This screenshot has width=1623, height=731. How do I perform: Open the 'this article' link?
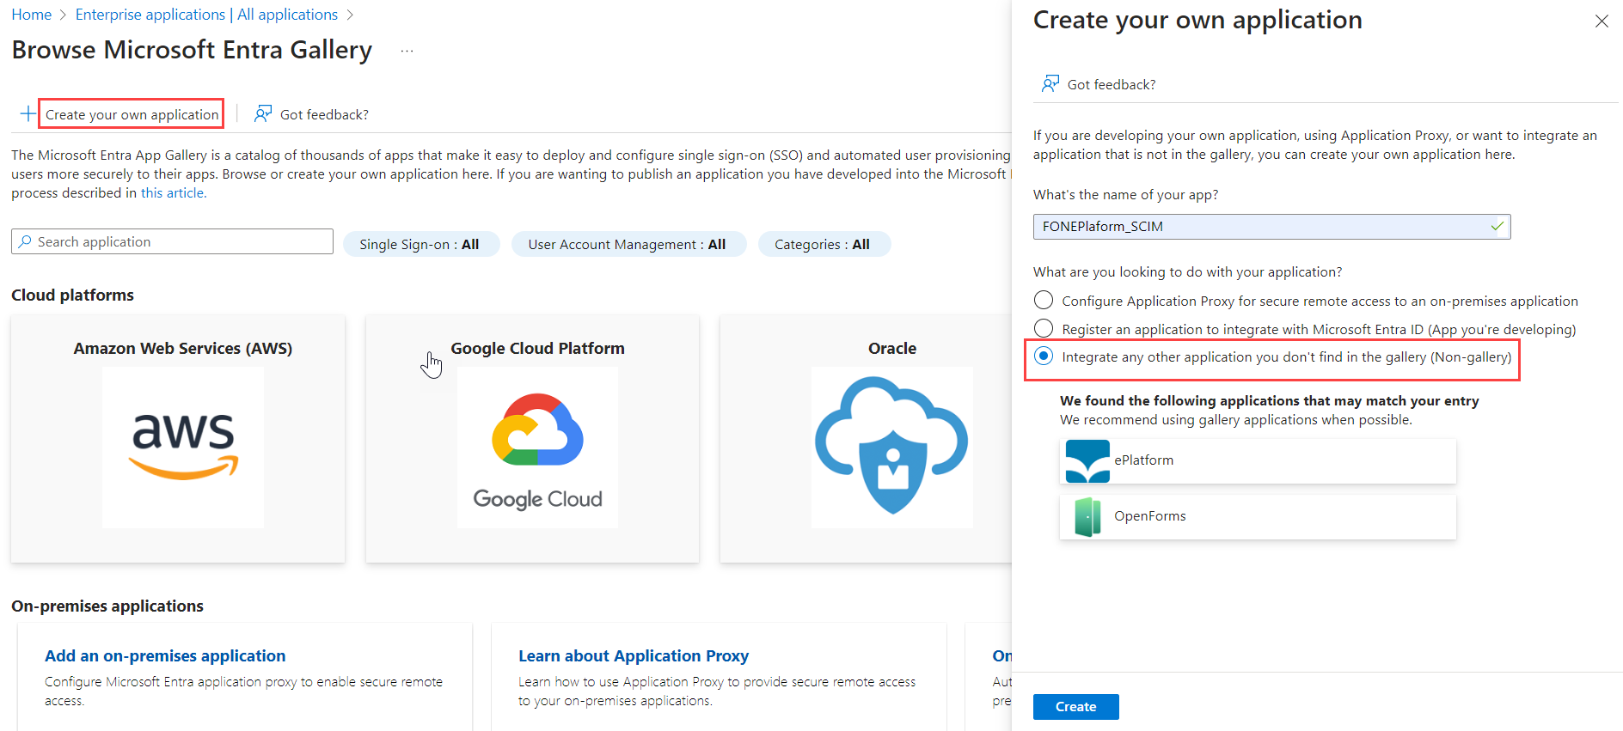(174, 192)
